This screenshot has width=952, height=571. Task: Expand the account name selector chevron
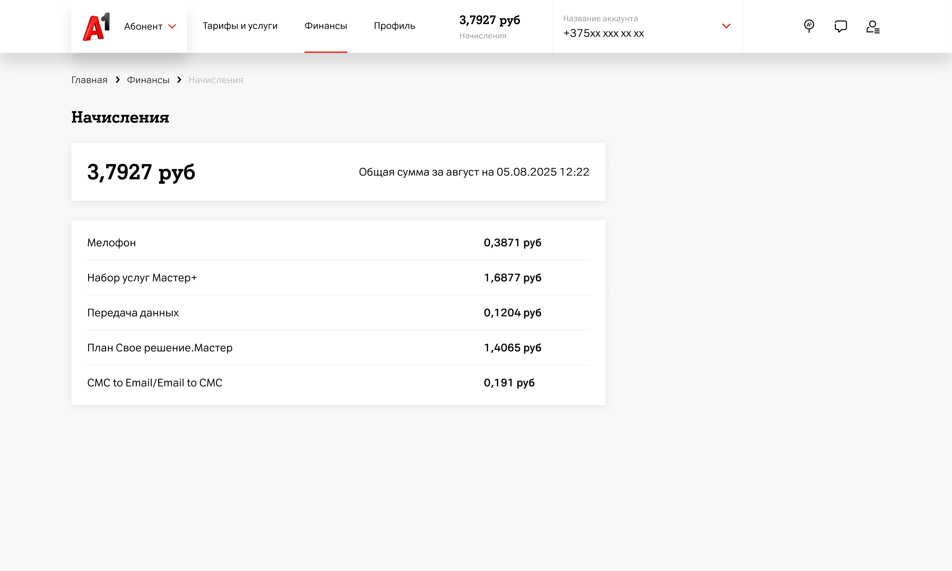(x=726, y=26)
